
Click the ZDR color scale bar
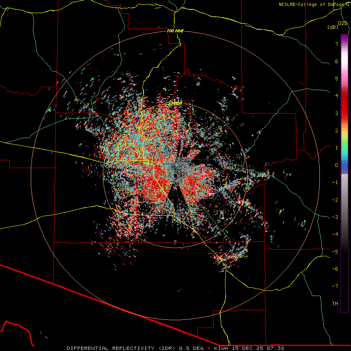[x=344, y=173]
